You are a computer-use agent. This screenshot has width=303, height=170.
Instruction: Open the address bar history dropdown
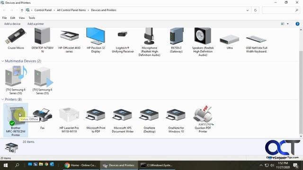pos(248,10)
